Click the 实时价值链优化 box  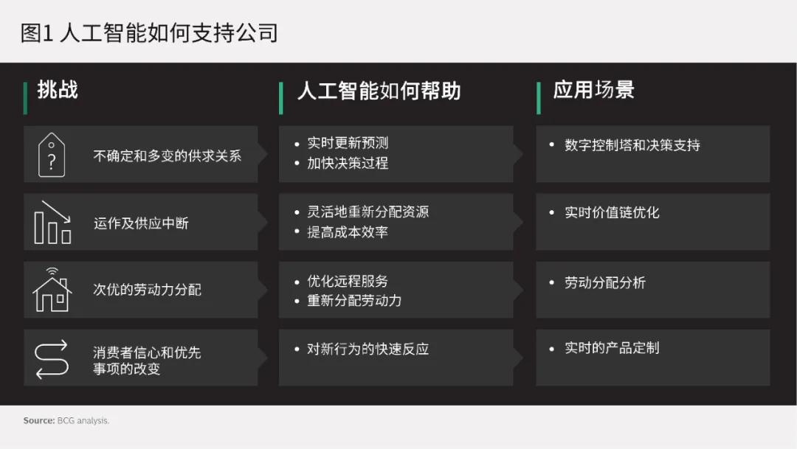[652, 221]
